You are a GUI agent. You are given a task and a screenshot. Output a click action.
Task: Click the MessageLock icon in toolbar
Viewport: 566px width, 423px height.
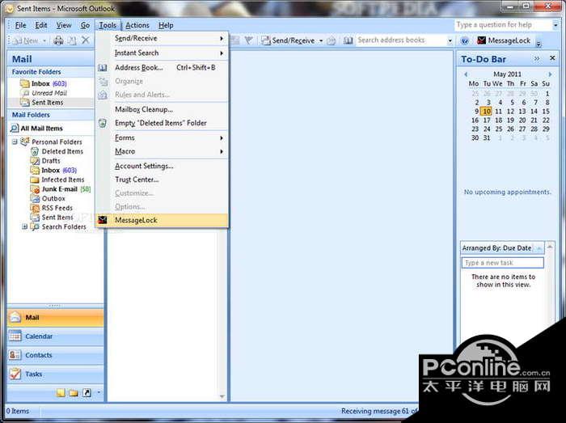pyautogui.click(x=481, y=40)
